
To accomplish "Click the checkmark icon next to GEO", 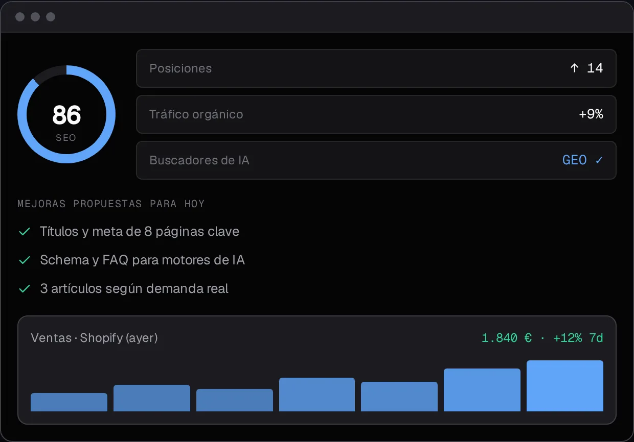I will click(x=599, y=160).
